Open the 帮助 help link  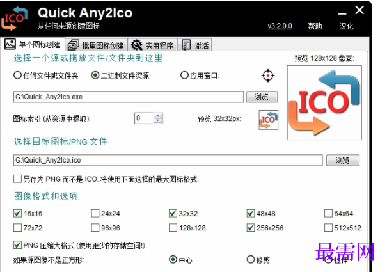(x=315, y=26)
